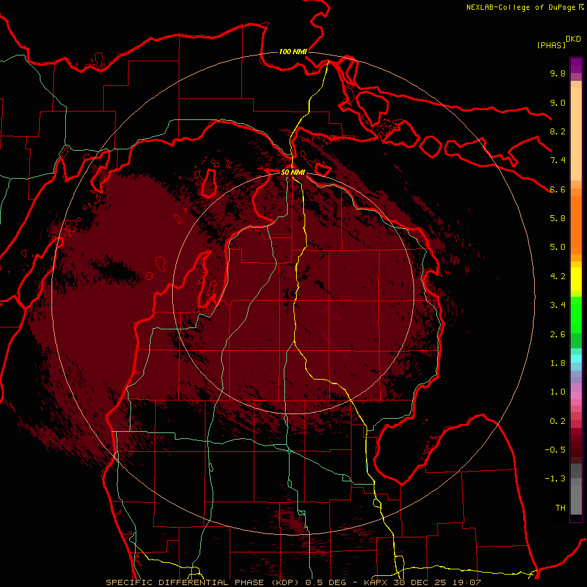Click the DKD product label above the scale
Viewport: 587px width, 587px height.
pyautogui.click(x=573, y=39)
